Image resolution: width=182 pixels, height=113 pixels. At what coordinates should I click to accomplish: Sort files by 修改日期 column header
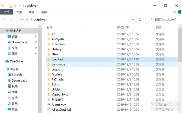pyautogui.click(x=123, y=27)
